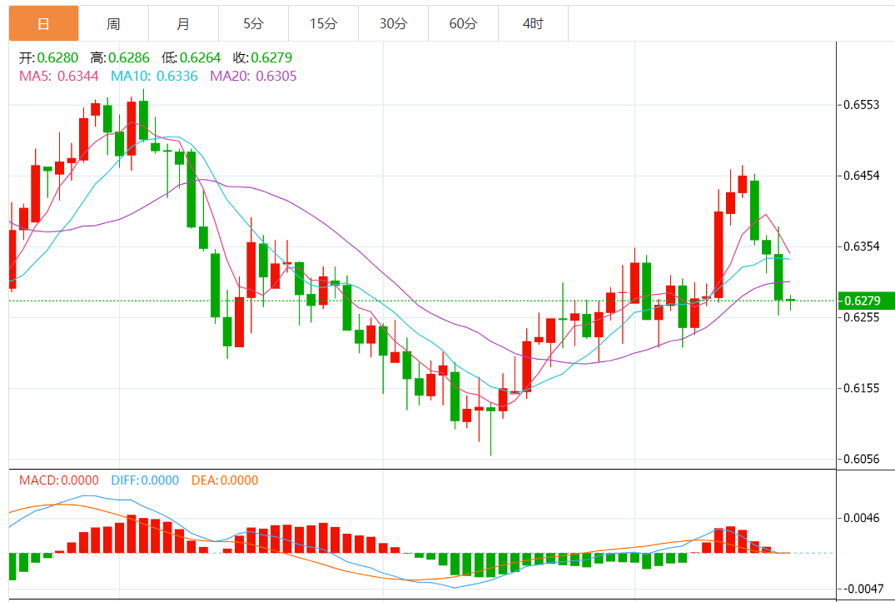Click the green current price tag 0.6279

[x=866, y=301]
